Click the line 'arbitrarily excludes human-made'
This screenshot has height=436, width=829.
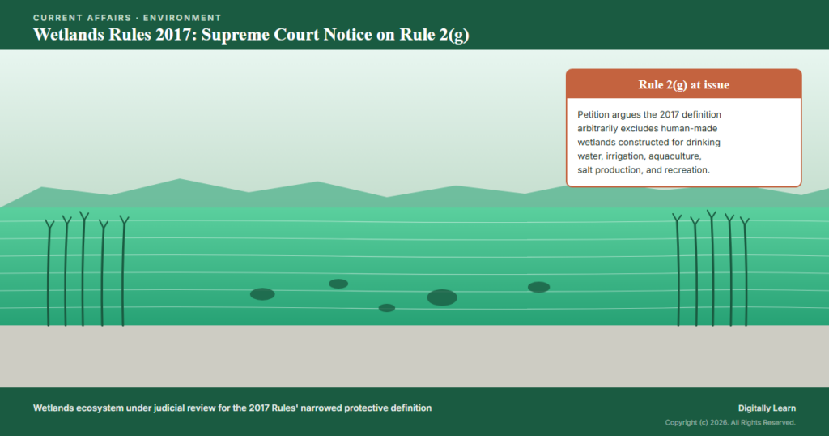pos(647,129)
